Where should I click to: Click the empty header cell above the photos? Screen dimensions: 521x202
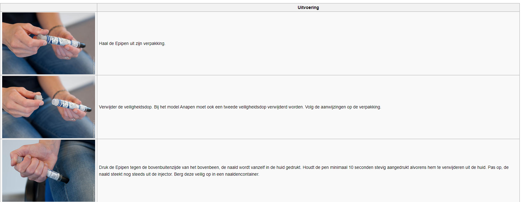click(x=49, y=7)
